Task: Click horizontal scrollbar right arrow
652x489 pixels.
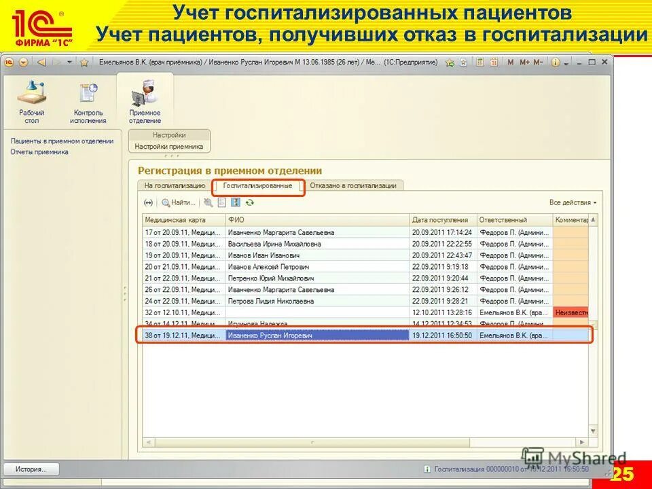Action: click(583, 442)
